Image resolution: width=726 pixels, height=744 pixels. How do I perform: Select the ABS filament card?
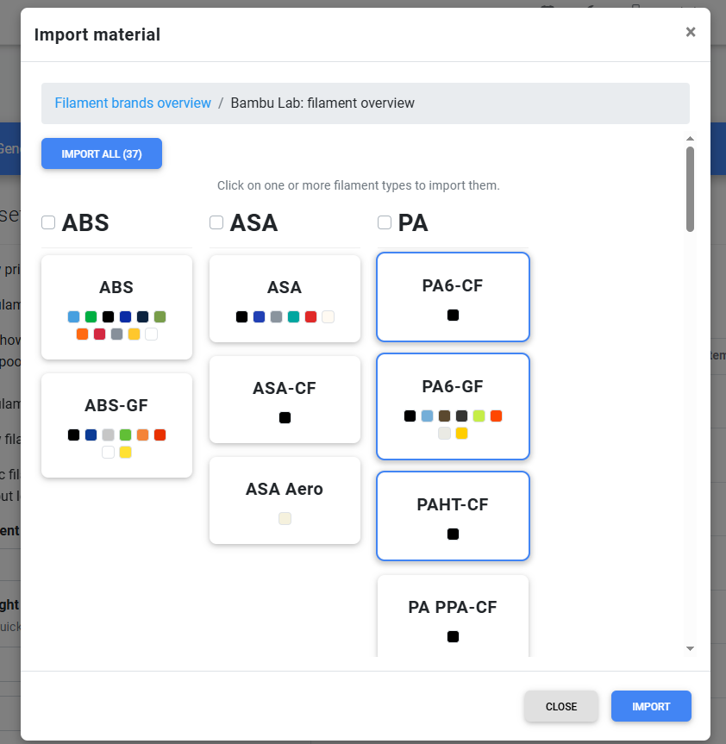pos(116,307)
